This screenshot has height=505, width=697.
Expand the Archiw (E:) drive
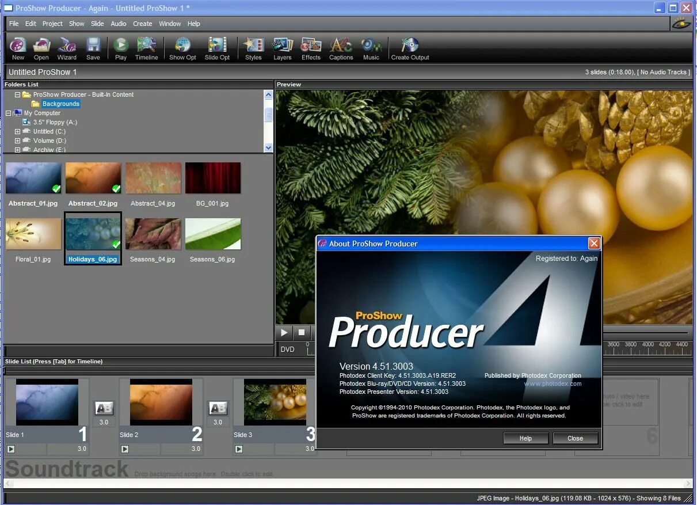(17, 150)
